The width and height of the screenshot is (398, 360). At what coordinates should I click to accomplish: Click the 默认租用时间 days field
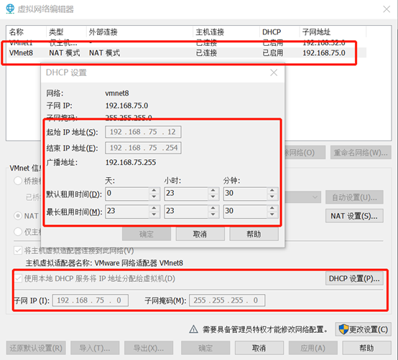[x=127, y=194]
